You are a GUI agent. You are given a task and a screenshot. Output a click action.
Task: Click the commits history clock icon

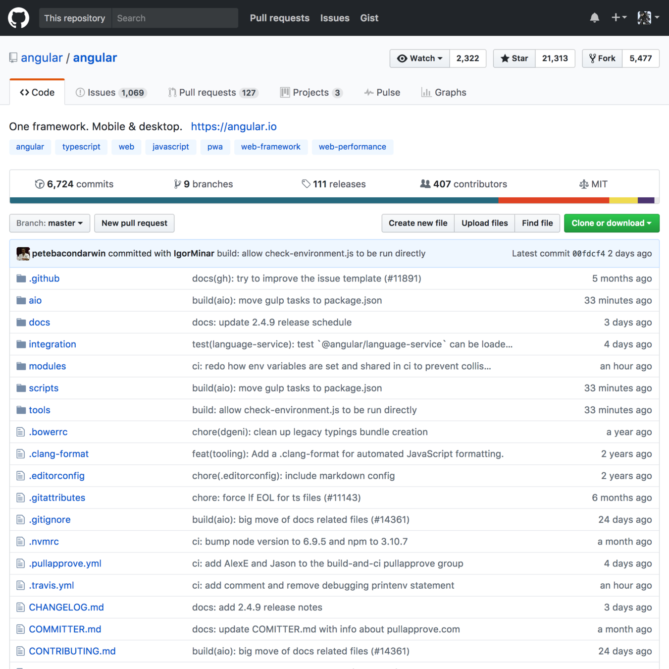point(40,184)
